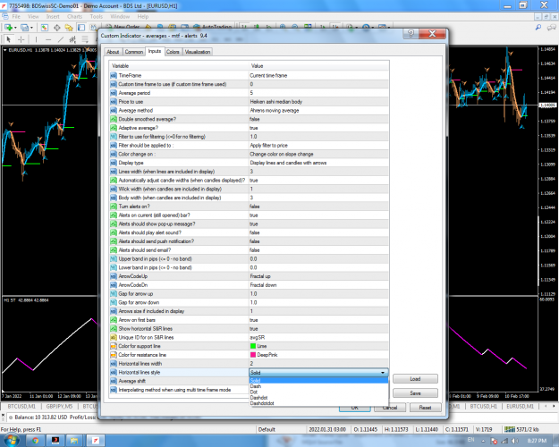Click the Value column header

[x=318, y=66]
